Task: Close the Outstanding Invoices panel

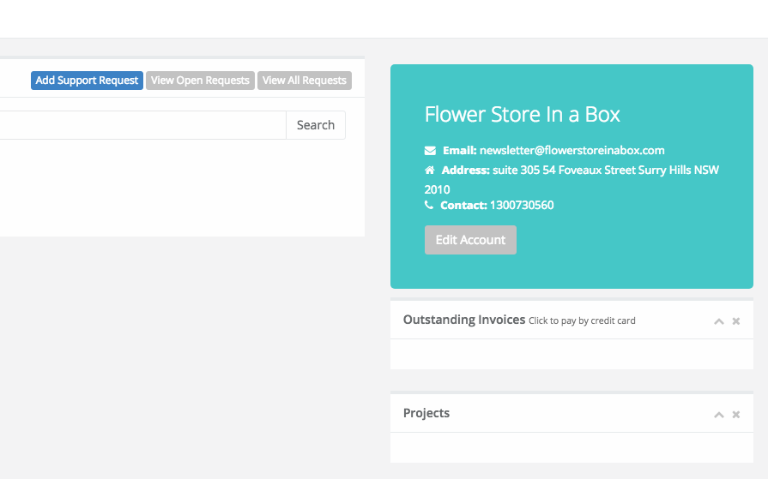Action: pos(735,321)
